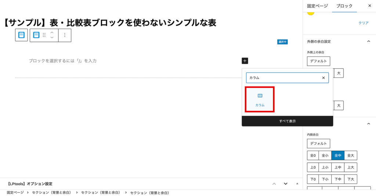Clear the カラム search with the X
Viewport: 376px width, 196px height.
(323, 78)
